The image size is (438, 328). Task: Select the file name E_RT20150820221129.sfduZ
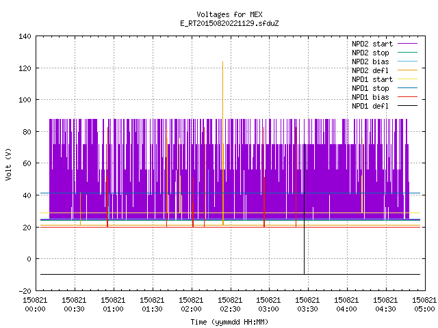229,23
